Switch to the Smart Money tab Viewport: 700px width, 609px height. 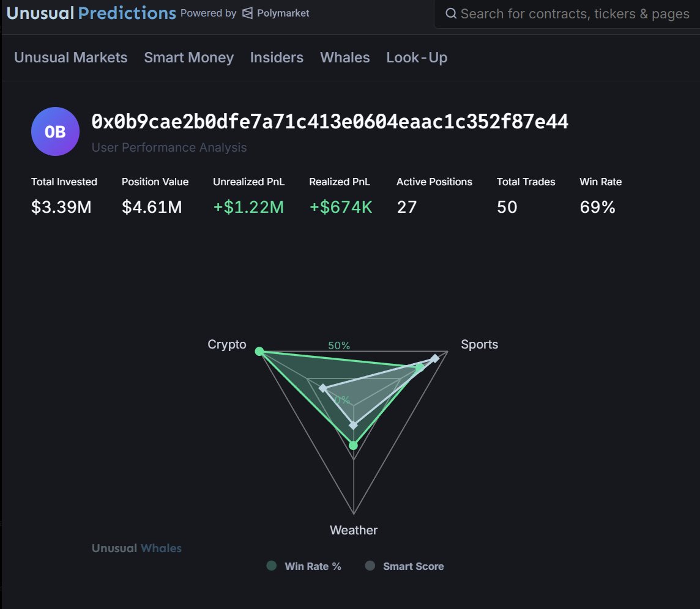(x=189, y=57)
